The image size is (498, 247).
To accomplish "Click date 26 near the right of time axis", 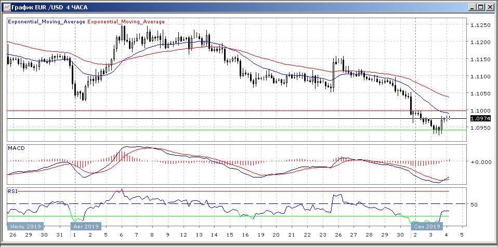I will tap(338, 235).
